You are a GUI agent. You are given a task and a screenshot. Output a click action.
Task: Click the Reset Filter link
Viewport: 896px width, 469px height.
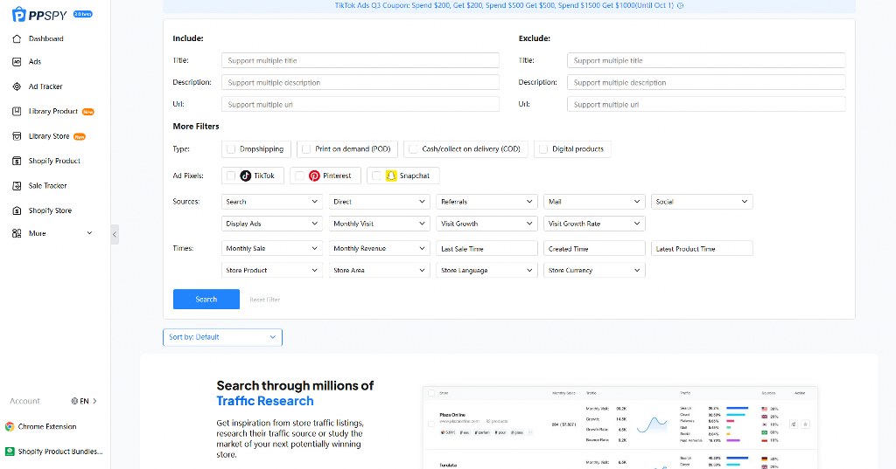(265, 300)
